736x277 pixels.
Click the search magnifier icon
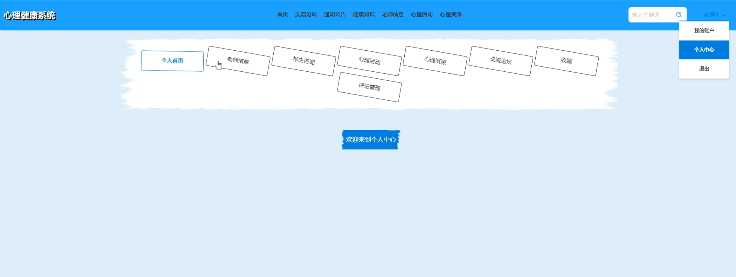click(x=679, y=15)
